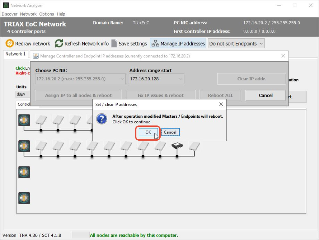Click the Network Analyser app title icon
Image resolution: width=319 pixels, height=240 pixels.
(6, 5)
